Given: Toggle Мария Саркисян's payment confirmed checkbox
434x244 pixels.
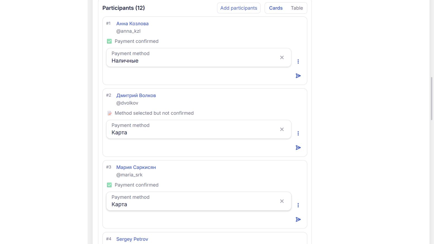Looking at the screenshot, I should coord(109,185).
